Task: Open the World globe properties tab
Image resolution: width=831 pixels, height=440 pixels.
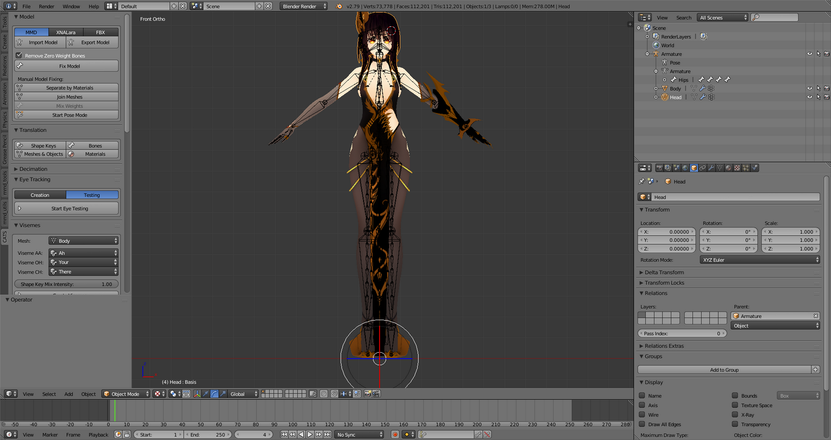Action: [x=685, y=168]
